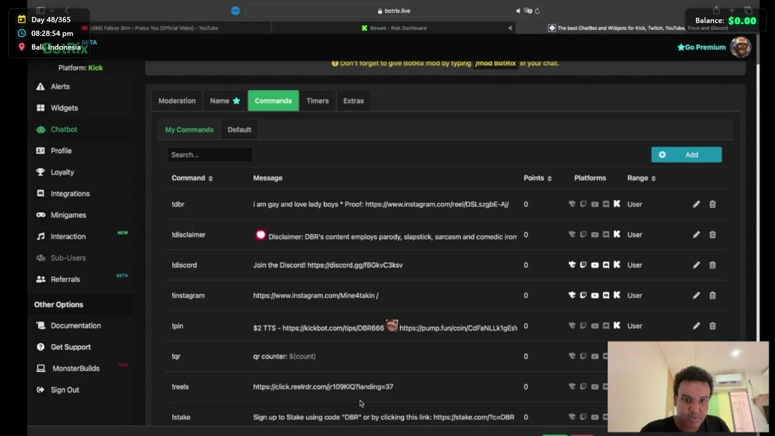Image resolution: width=775 pixels, height=436 pixels.
Task: Click the 'qr counter: $(count)' message
Action: [284, 356]
